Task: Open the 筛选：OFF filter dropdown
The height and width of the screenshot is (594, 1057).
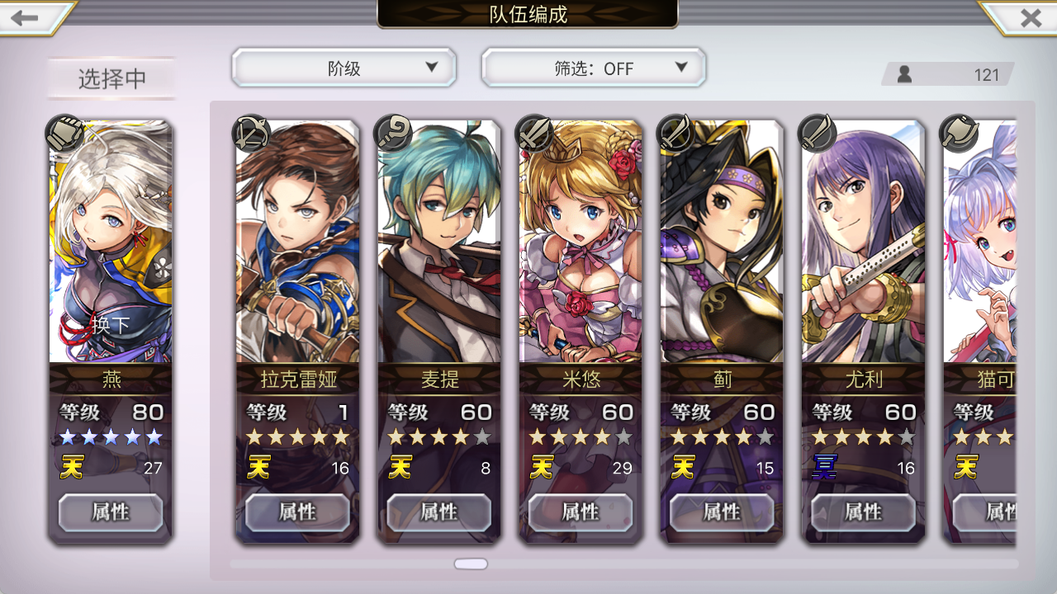Action: pos(594,68)
